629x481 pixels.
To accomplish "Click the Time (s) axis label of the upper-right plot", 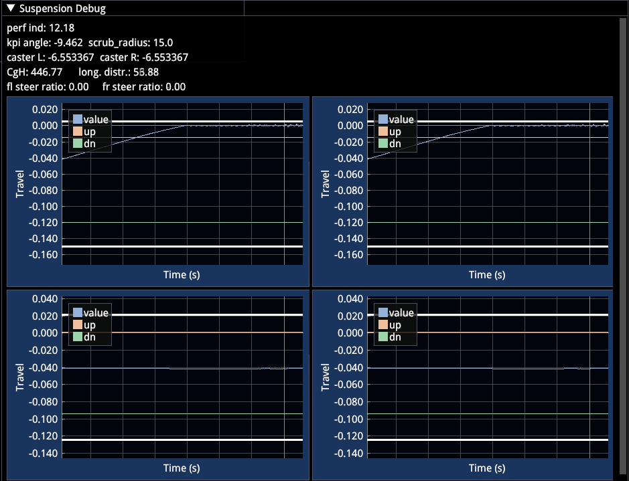I will click(487, 275).
